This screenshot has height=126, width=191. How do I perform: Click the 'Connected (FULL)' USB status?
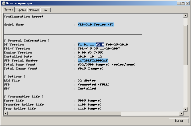coord(94,84)
